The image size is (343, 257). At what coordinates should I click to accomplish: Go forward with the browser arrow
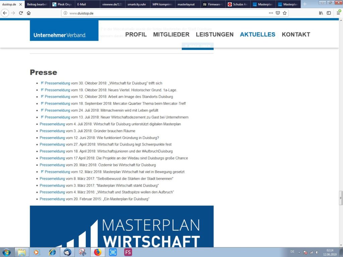(x=13, y=13)
